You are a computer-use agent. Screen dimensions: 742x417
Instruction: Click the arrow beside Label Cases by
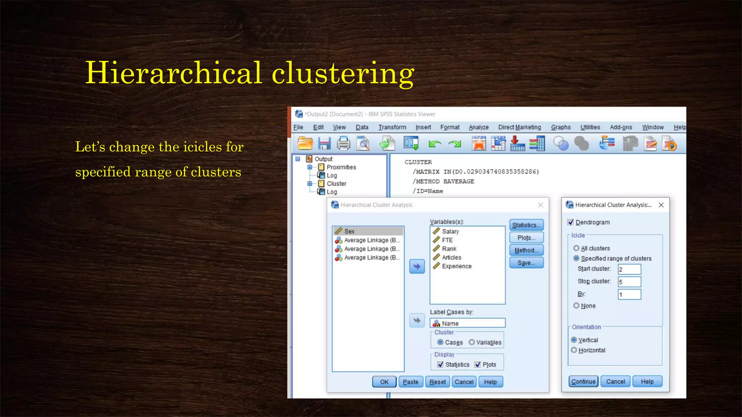417,320
